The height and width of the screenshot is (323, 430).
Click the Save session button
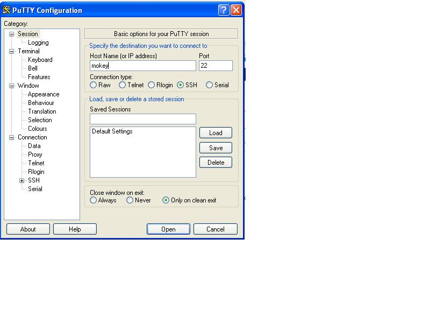[216, 148]
